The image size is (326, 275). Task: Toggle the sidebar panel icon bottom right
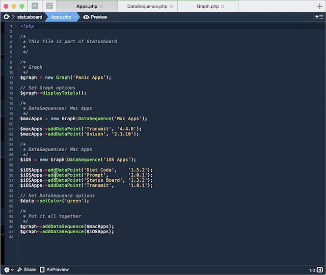(x=319, y=270)
